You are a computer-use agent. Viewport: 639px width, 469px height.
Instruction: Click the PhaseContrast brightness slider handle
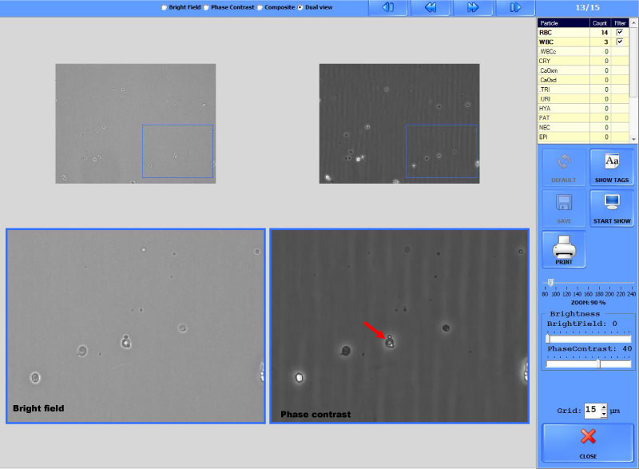[x=598, y=364]
